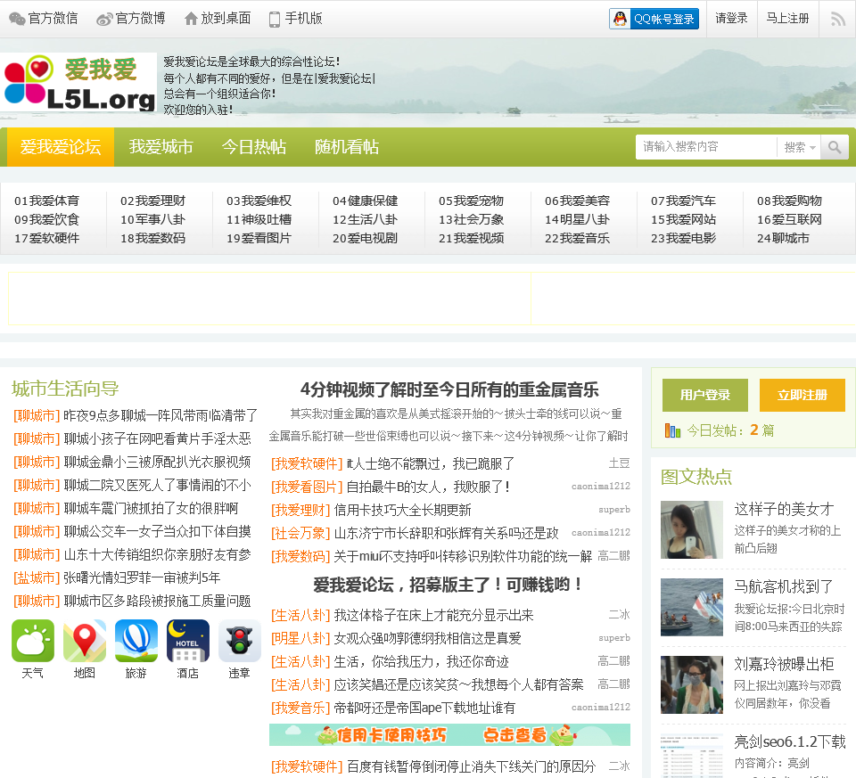Open the 马航客机找到了 thumbnail image
This screenshot has width=856, height=778.
(x=692, y=607)
